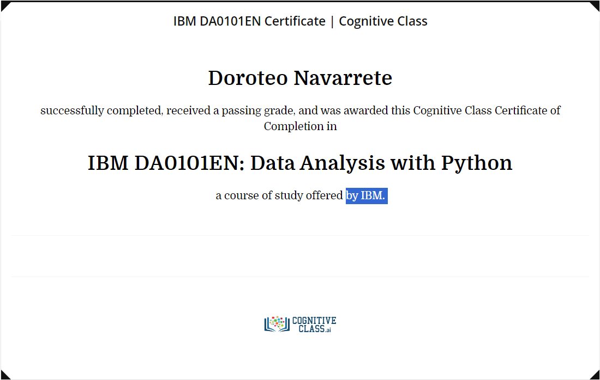Click the course title 'IBM DA0101EN: Data Analysis with Python'
600x380 pixels.
click(x=300, y=163)
